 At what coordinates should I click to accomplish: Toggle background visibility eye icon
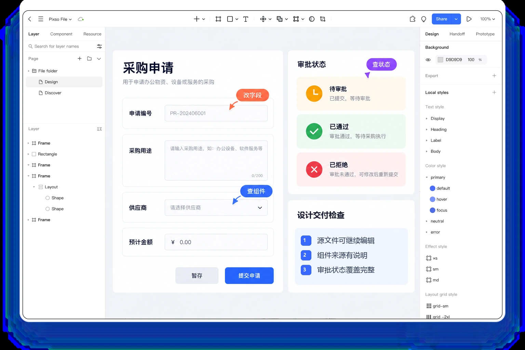pyautogui.click(x=428, y=60)
